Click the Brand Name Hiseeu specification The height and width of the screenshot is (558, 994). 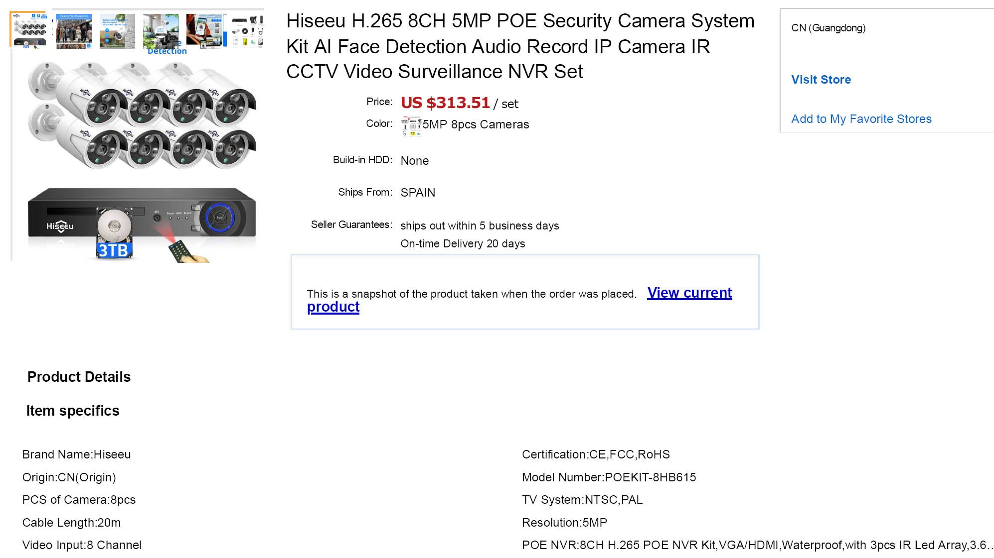(x=76, y=454)
